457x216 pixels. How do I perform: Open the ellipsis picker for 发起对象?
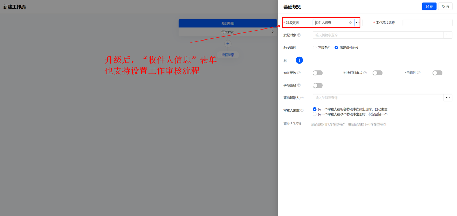pyautogui.click(x=448, y=35)
